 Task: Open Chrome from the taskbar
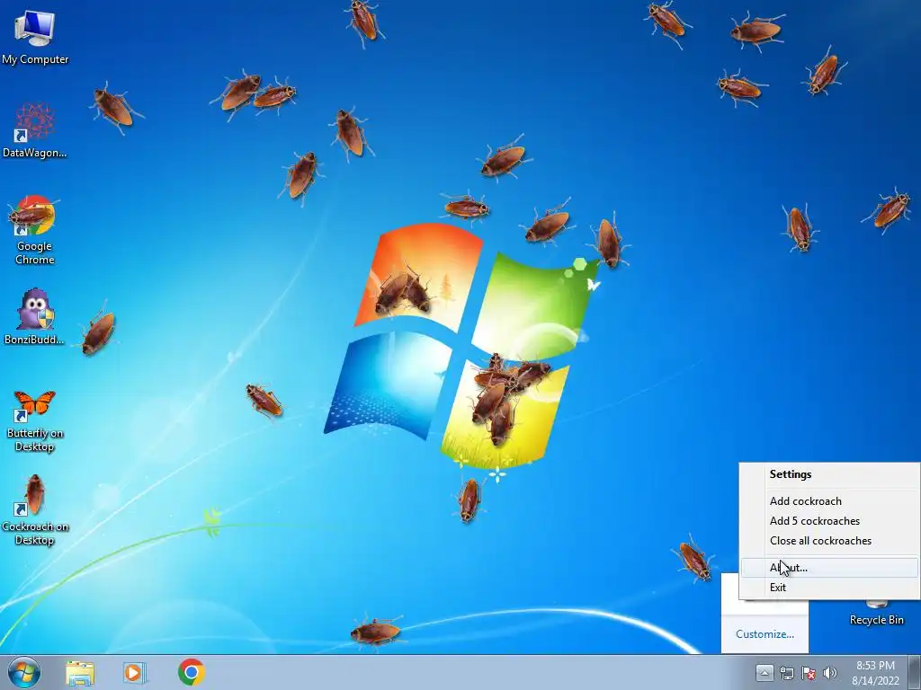point(191,672)
